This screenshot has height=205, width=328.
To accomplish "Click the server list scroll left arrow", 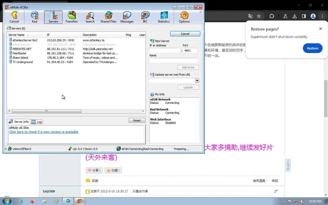I will pos(9,111).
